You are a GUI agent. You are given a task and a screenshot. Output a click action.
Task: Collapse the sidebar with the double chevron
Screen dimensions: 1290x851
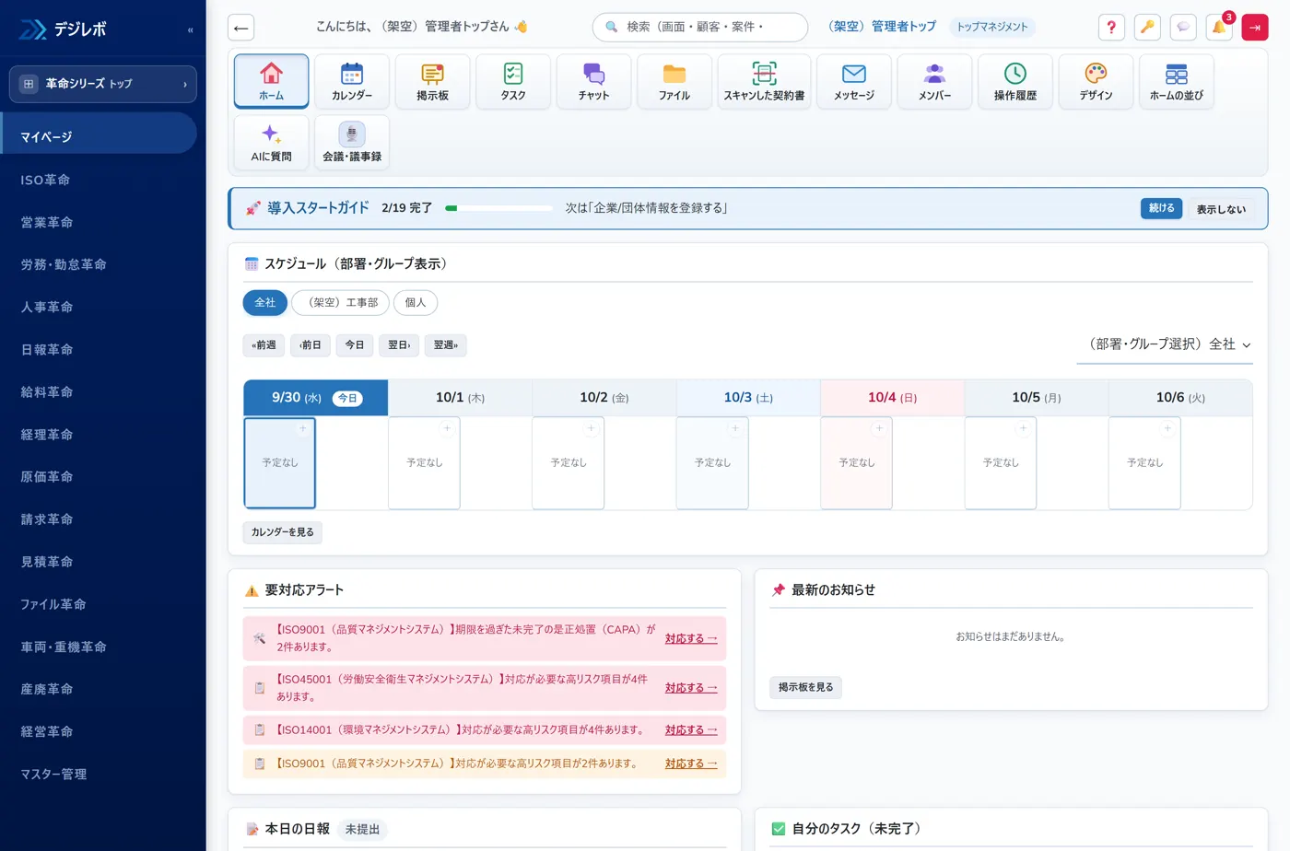[x=191, y=29]
